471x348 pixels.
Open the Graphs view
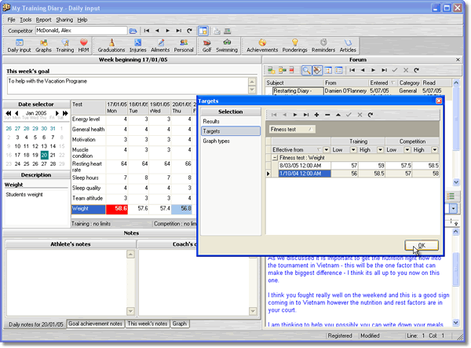[x=43, y=46]
